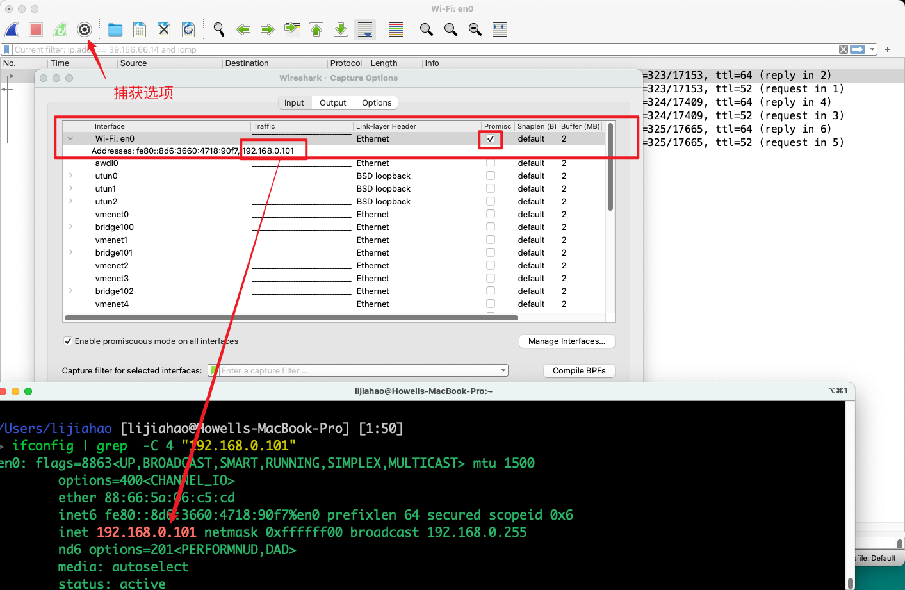This screenshot has height=590, width=905.
Task: Sort interfaces by Interface column header
Action: [171, 126]
